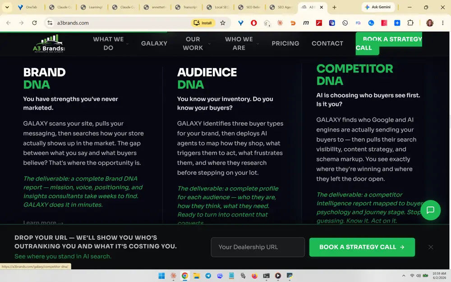
Task: Click the orange curved arrow extension icon
Action: tap(293, 23)
